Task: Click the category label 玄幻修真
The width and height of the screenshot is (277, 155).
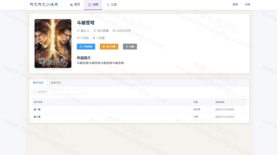Action: [103, 31]
